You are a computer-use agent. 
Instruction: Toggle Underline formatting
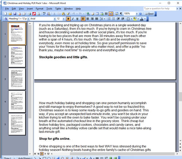point(77,19)
